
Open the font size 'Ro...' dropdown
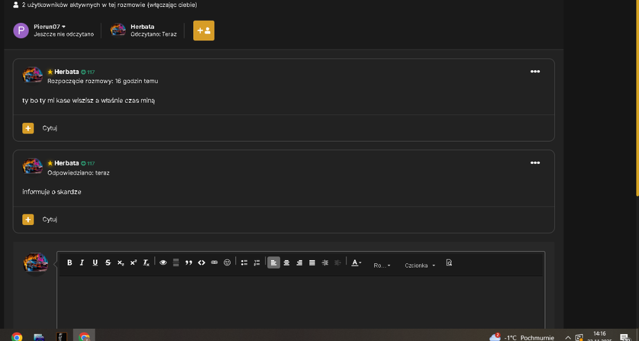(382, 265)
